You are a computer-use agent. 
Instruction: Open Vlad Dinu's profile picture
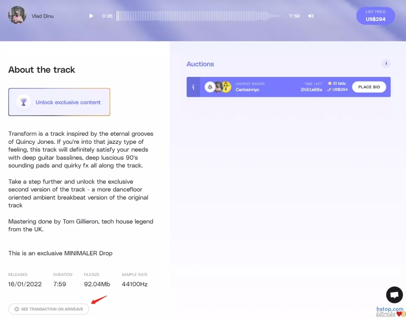[x=17, y=15]
